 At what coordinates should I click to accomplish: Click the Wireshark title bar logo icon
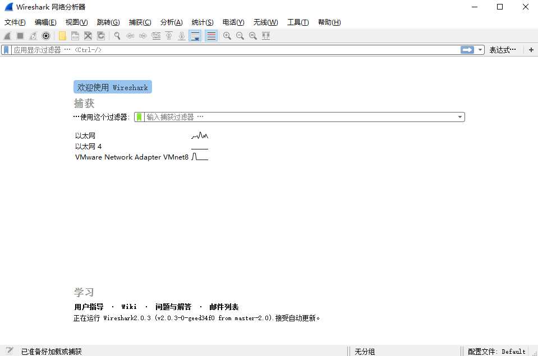click(x=9, y=7)
